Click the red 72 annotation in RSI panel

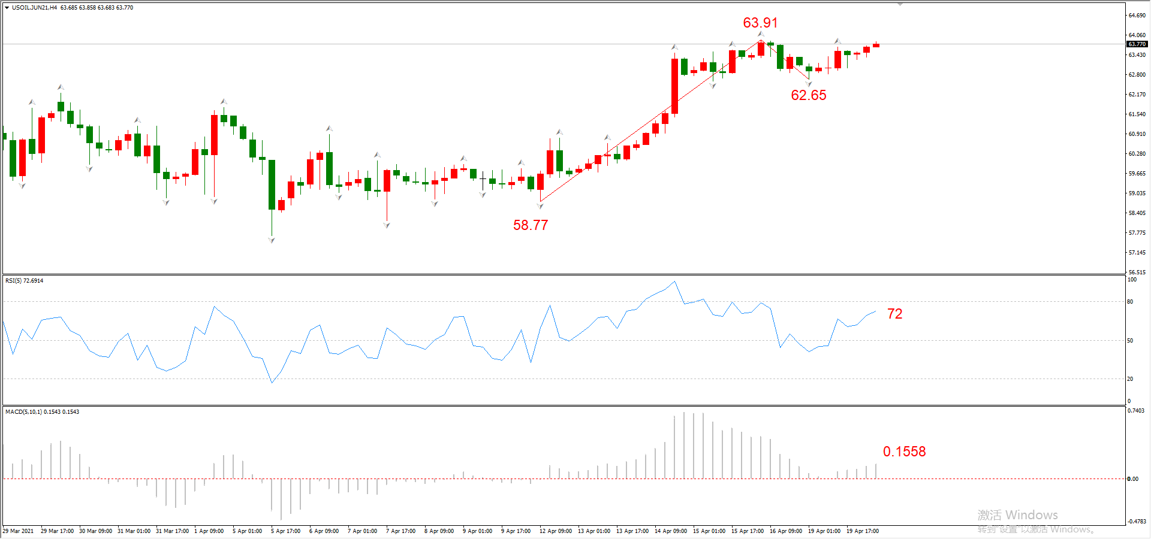click(x=894, y=314)
